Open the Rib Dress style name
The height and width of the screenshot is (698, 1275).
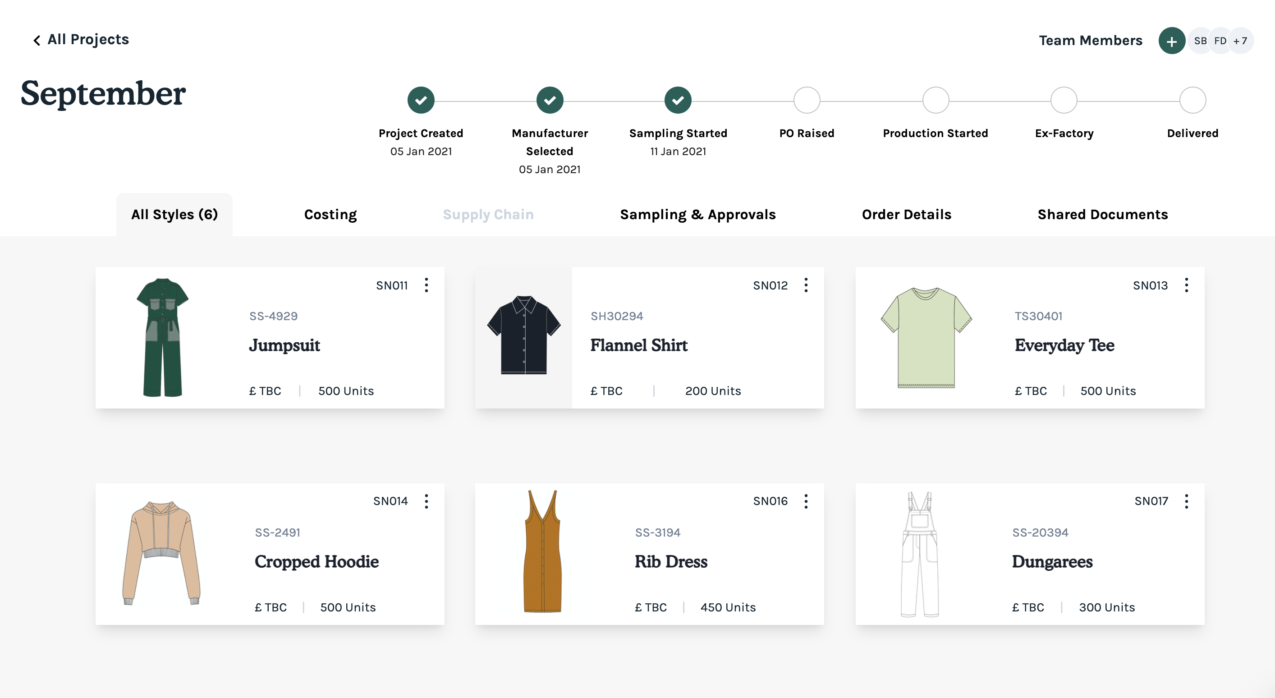(x=671, y=561)
